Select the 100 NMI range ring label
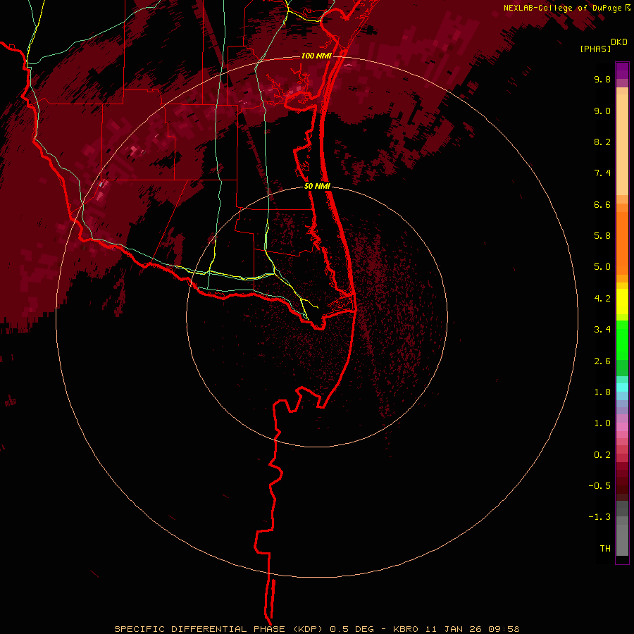This screenshot has height=634, width=634. point(316,56)
